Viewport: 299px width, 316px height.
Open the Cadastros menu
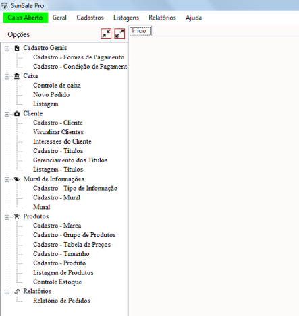pos(90,18)
